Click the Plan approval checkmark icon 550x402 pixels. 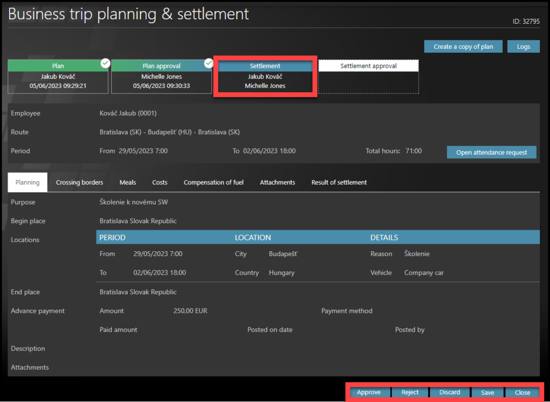209,64
